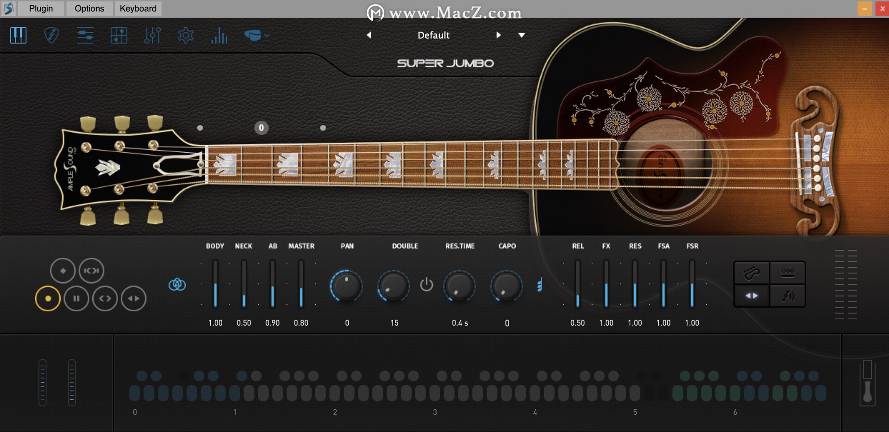
Task: Toggle the K-bracket mode button
Action: [92, 271]
